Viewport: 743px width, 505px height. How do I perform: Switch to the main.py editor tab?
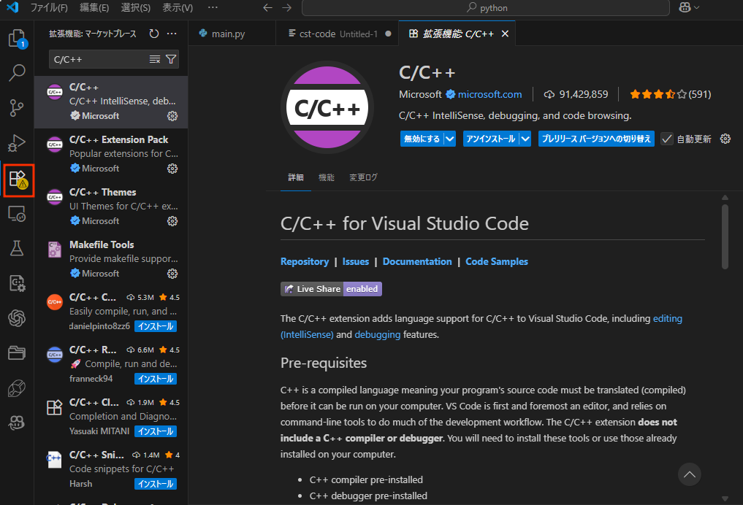[x=226, y=34]
